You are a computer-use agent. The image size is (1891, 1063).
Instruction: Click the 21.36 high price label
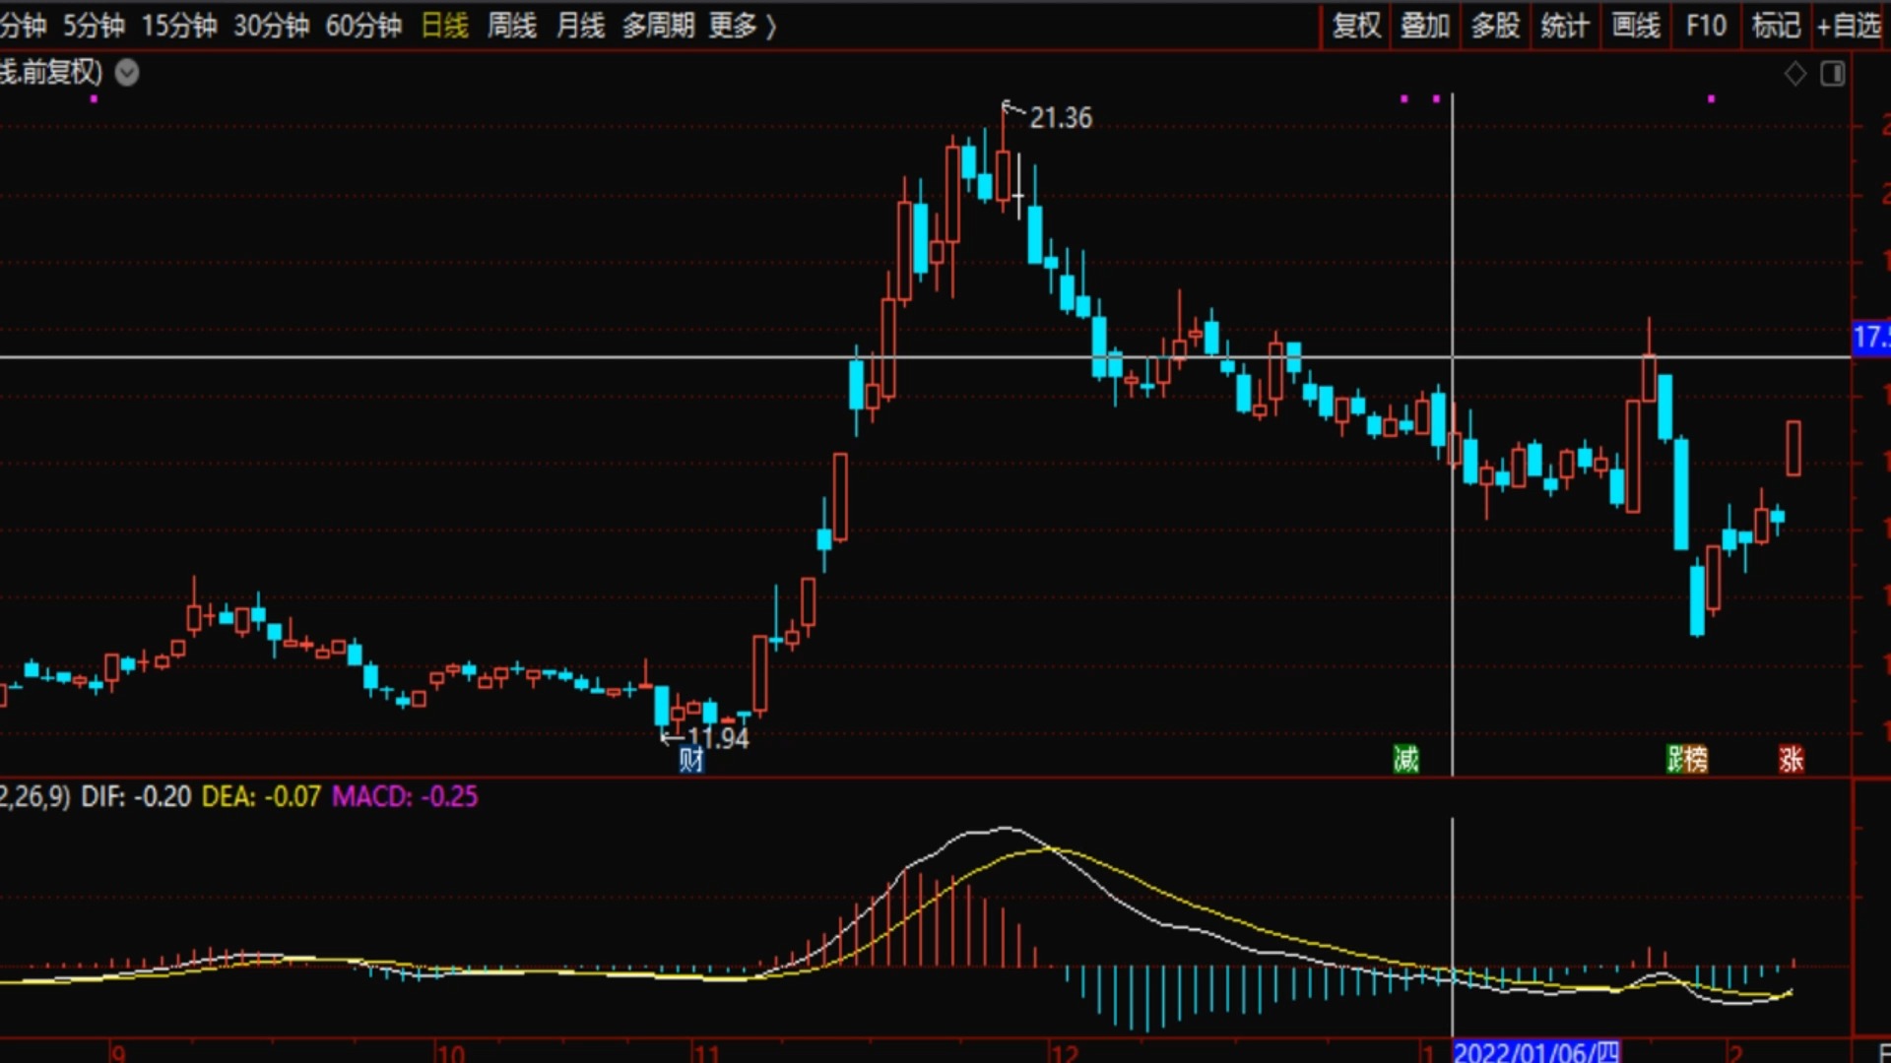1061,118
